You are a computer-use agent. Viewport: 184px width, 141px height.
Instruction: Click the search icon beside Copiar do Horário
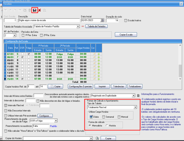(x=97, y=138)
